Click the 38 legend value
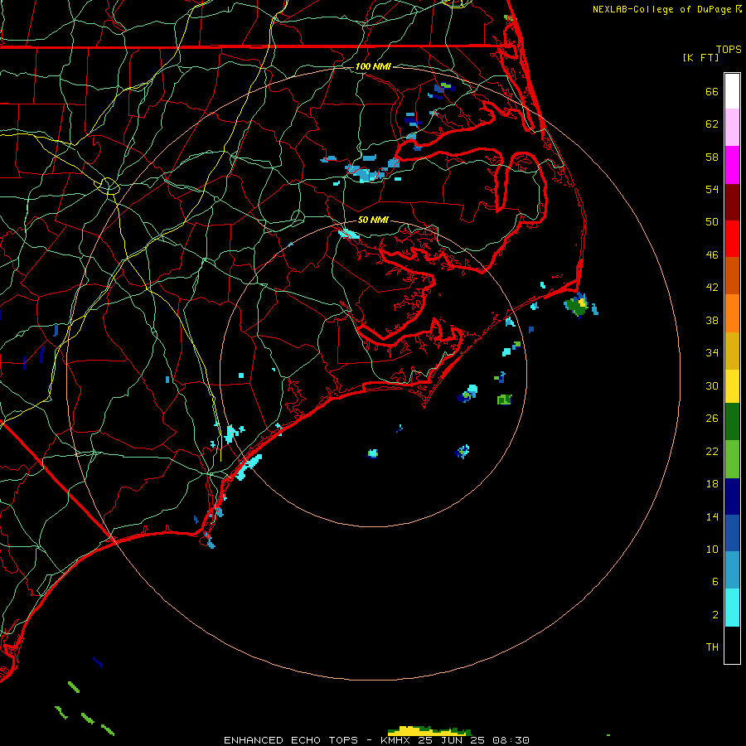Image resolution: width=746 pixels, height=746 pixels. pos(712,321)
